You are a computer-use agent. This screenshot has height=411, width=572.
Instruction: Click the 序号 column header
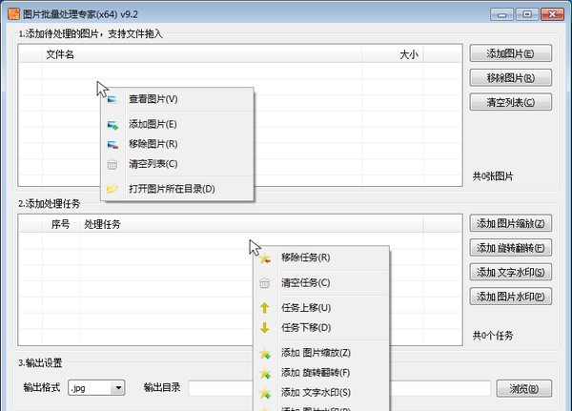[x=61, y=224]
